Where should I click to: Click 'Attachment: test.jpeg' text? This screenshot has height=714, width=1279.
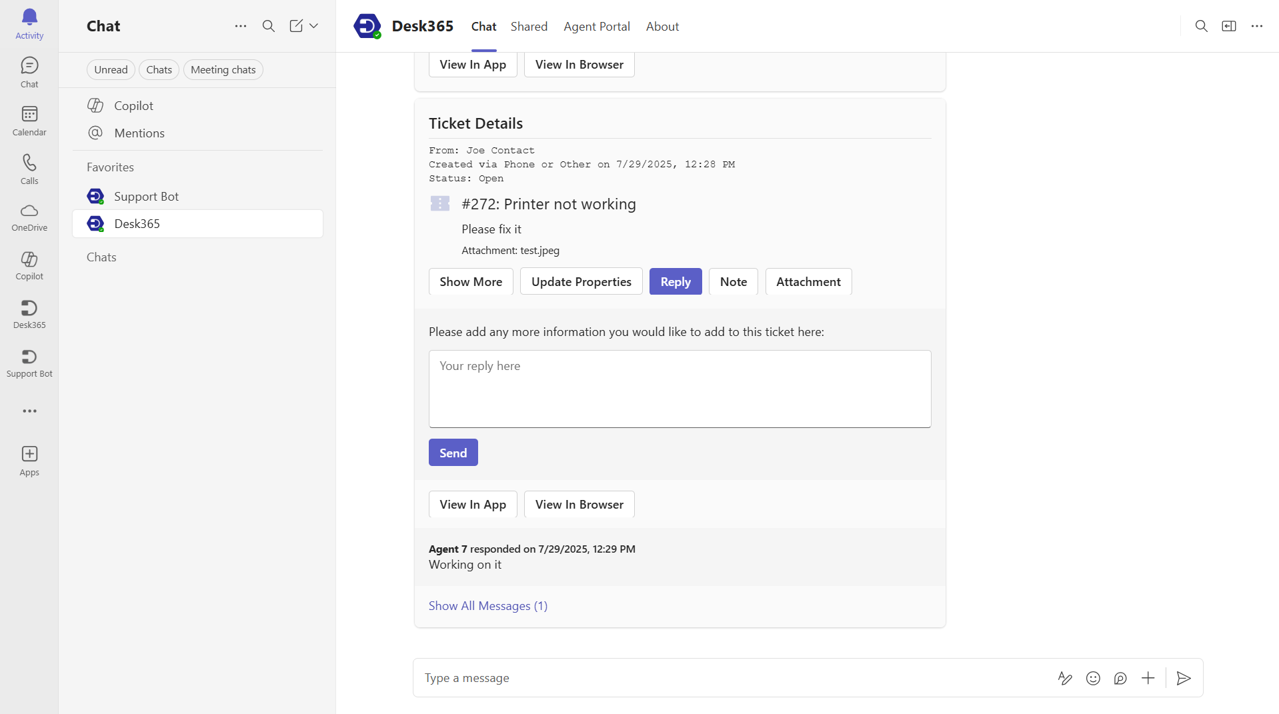click(510, 251)
